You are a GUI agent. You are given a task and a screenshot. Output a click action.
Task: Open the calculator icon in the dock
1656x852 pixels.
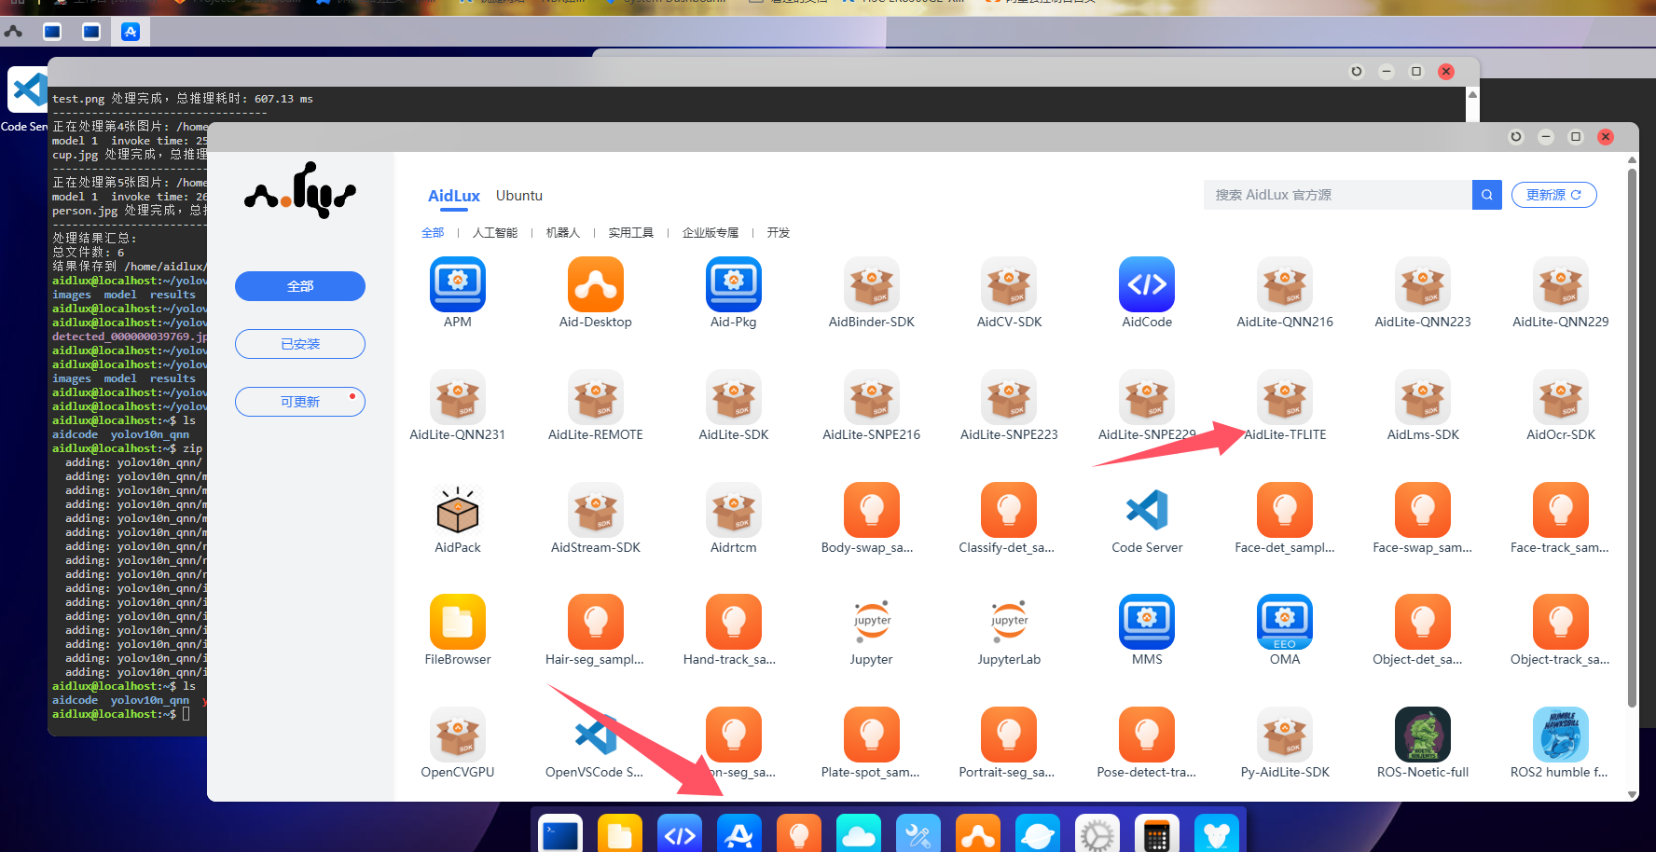1157,835
